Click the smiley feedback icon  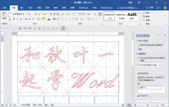(165, 8)
